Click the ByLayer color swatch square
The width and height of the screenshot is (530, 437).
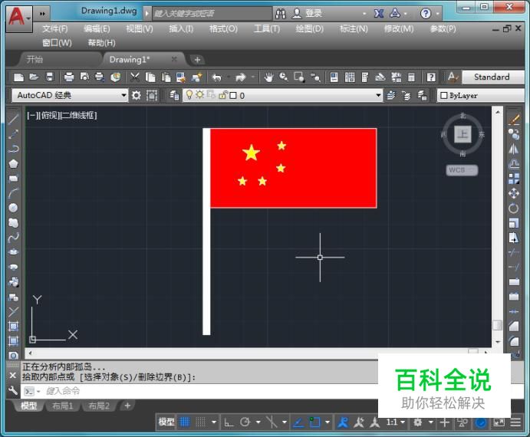click(444, 96)
